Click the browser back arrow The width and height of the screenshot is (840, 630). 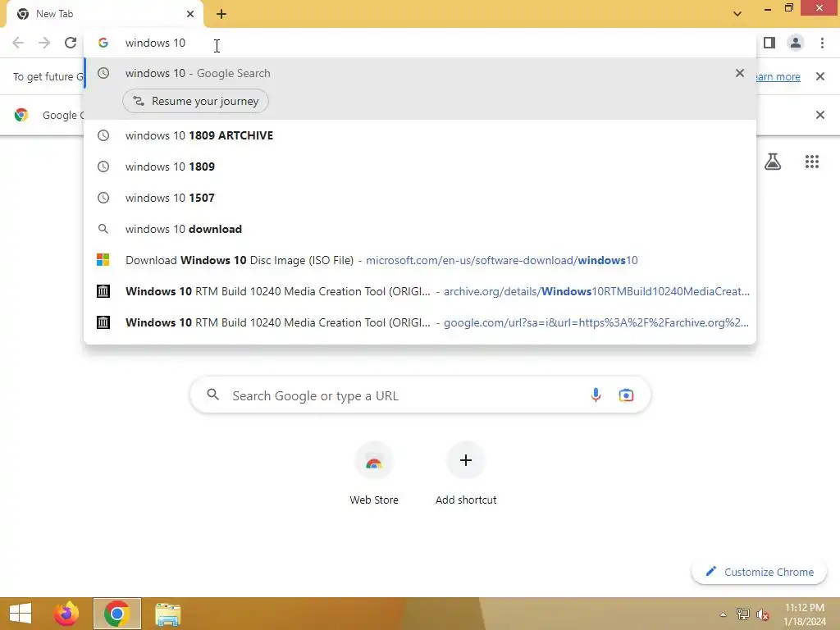click(x=18, y=43)
